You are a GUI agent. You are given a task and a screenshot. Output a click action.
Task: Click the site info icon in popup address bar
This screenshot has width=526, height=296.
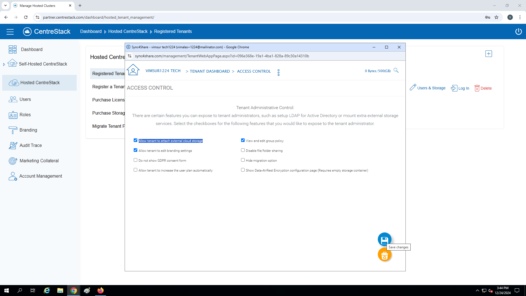click(x=130, y=56)
